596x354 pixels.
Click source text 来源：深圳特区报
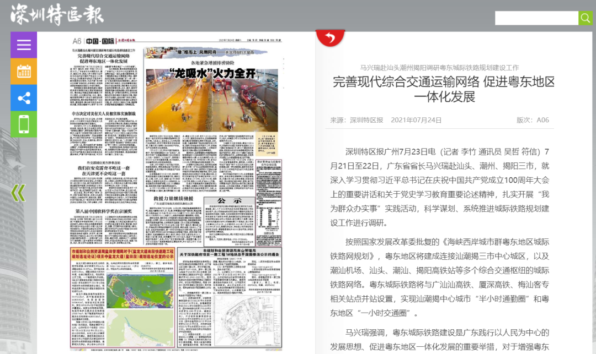356,120
